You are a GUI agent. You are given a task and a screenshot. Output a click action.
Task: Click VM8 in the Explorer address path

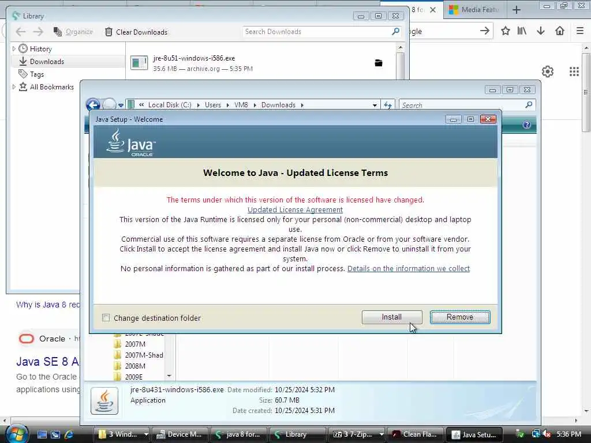241,105
